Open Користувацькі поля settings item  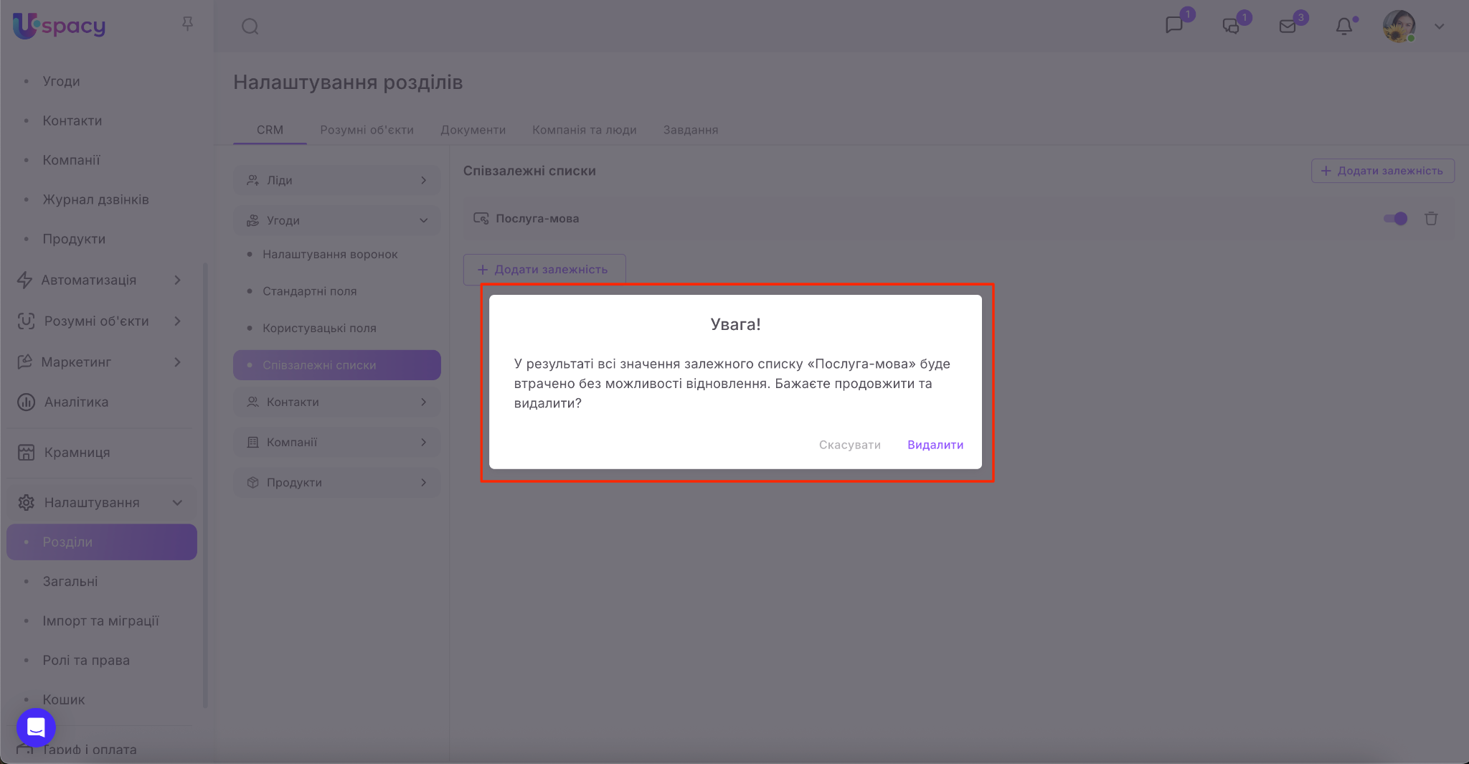(x=319, y=329)
